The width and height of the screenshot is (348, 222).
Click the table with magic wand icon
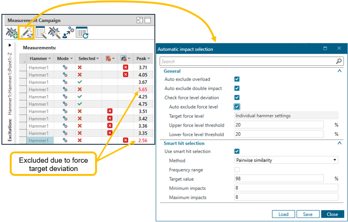tap(41, 33)
